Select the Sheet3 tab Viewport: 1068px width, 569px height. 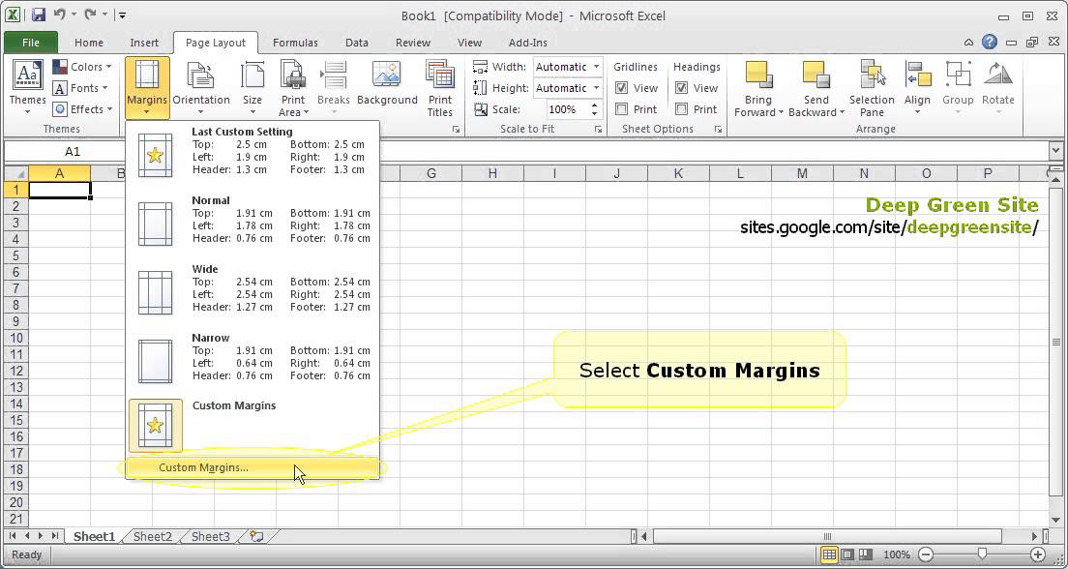tap(211, 536)
